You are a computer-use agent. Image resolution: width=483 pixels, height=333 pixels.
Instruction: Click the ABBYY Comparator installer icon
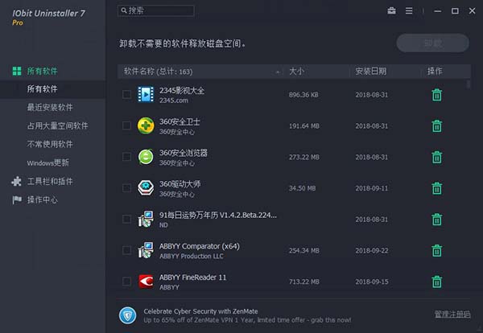(146, 250)
